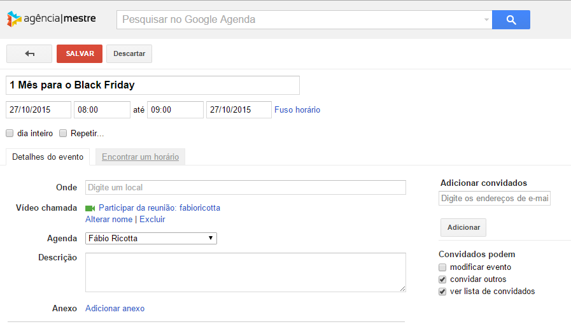The height and width of the screenshot is (324, 571).
Task: Enable the dia inteiro checkbox
Action: (10, 134)
